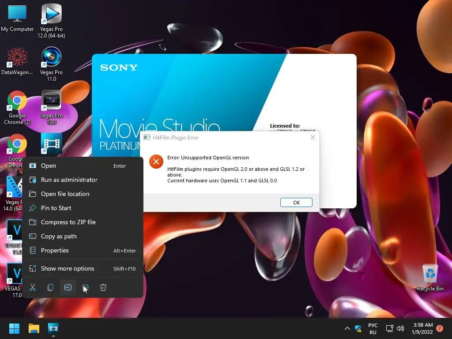Choose Copy as path
Screen dimensions: 452x339
(83, 237)
